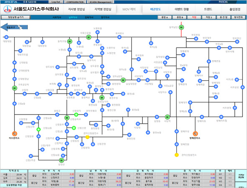Click the blue arrow pointing left
This screenshot has height=188, width=247.
(14, 27)
